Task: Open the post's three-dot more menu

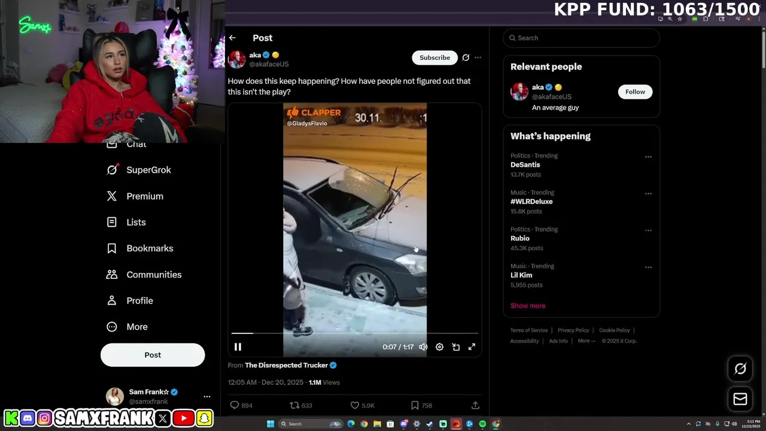Action: pyautogui.click(x=478, y=57)
